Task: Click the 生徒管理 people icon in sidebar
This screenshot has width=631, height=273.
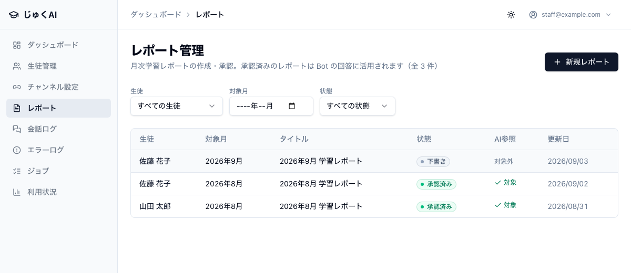Action: pyautogui.click(x=17, y=66)
